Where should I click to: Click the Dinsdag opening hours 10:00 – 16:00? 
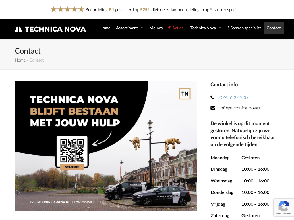(255, 169)
